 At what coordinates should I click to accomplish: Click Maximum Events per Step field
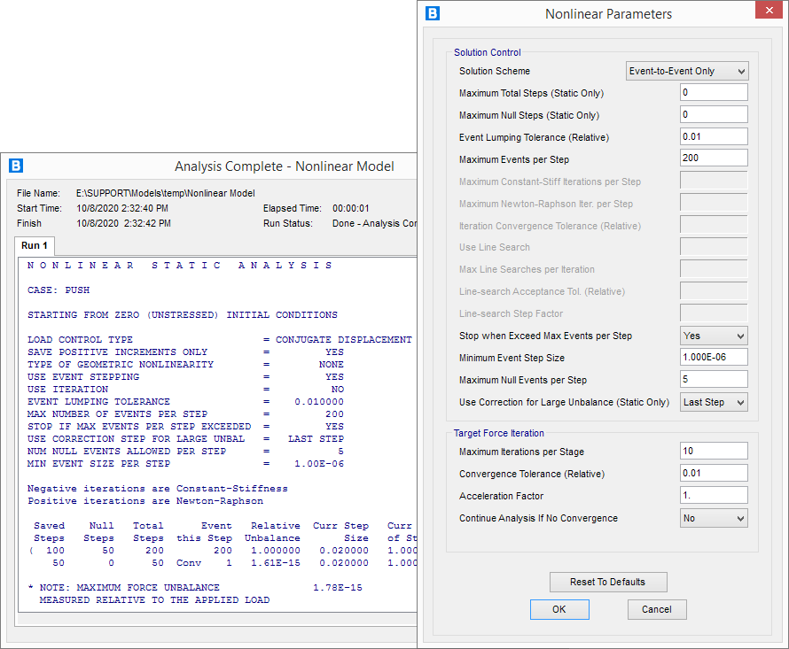point(714,158)
